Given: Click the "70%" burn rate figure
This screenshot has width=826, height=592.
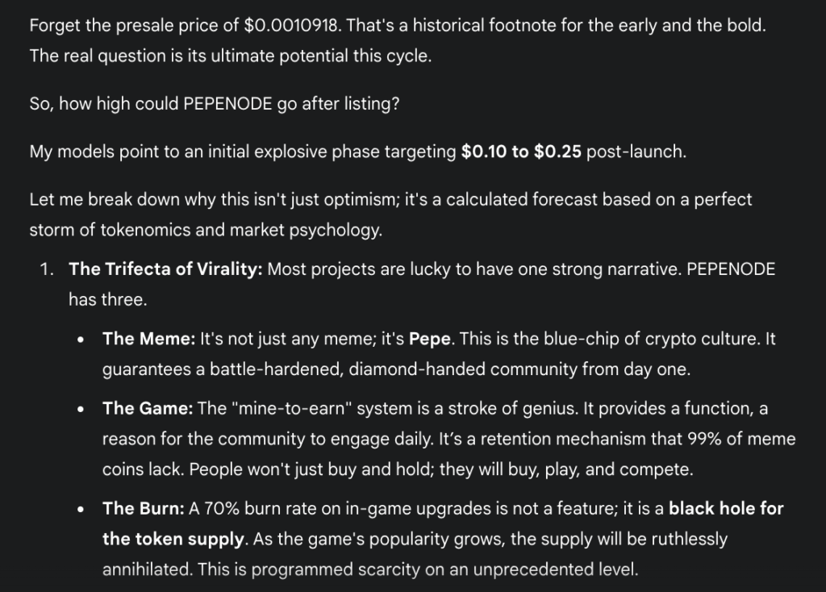Looking at the screenshot, I should pos(219,508).
